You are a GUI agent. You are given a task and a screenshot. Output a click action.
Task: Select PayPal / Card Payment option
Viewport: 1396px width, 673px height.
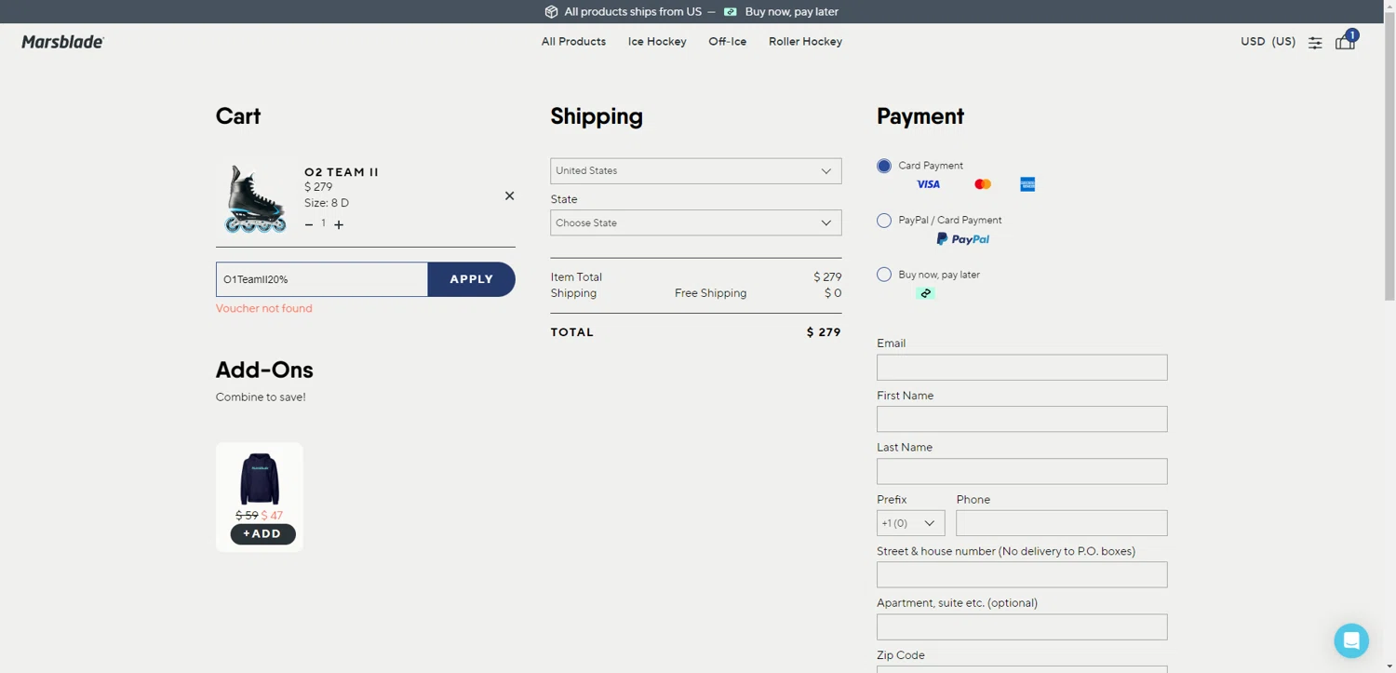pyautogui.click(x=884, y=221)
